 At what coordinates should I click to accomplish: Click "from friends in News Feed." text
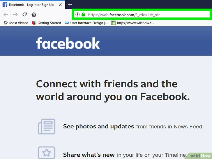click(170, 127)
